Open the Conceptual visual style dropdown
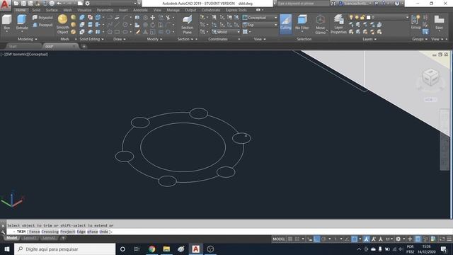This screenshot has width=453, height=255. tap(260, 18)
